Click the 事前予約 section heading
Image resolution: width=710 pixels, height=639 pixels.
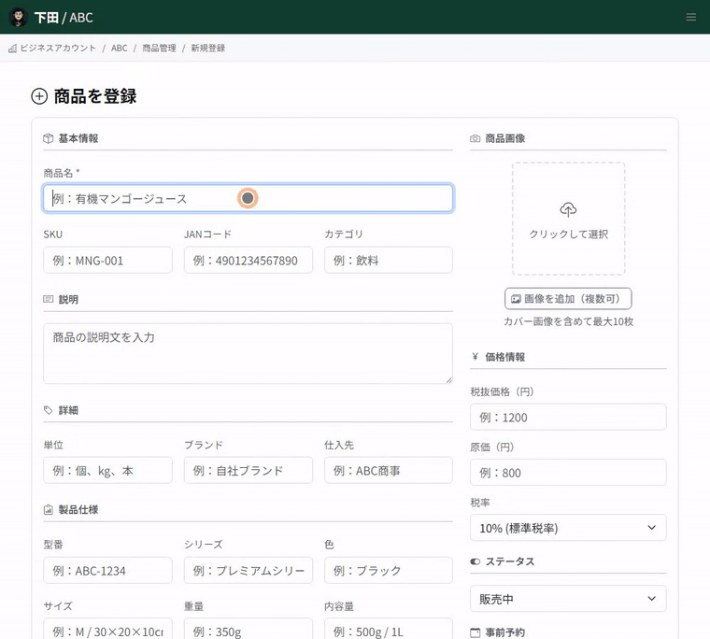coord(504,632)
